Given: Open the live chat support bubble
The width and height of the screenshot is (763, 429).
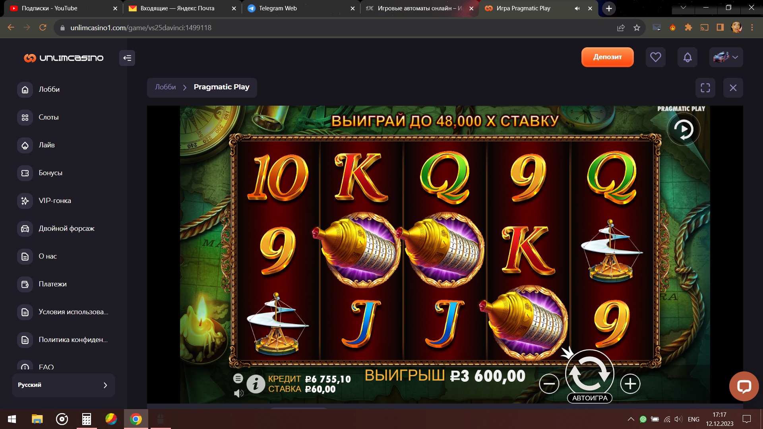Looking at the screenshot, I should [x=744, y=386].
